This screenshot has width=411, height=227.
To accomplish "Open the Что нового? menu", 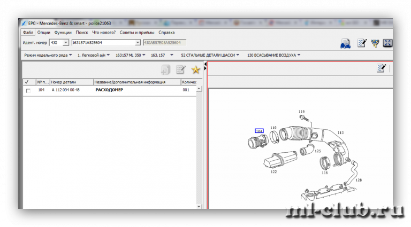I will coord(104,33).
